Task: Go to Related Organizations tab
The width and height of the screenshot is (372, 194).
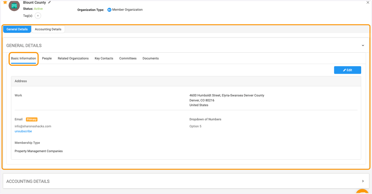Action: (x=73, y=58)
